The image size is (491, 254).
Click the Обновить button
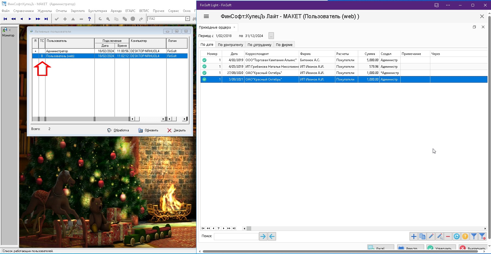pos(148,130)
